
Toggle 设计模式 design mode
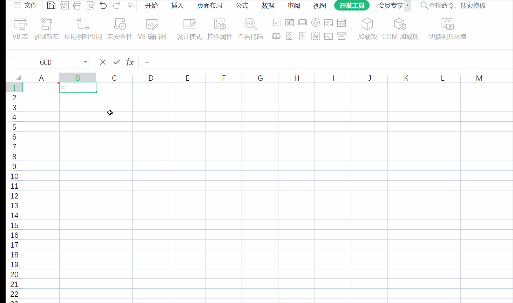pyautogui.click(x=189, y=29)
